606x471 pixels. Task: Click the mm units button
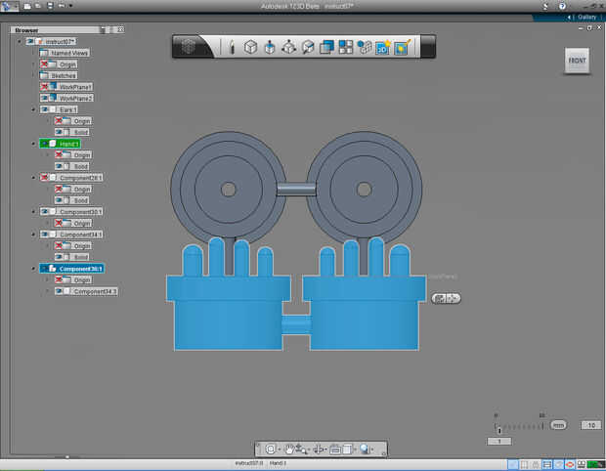tap(558, 425)
